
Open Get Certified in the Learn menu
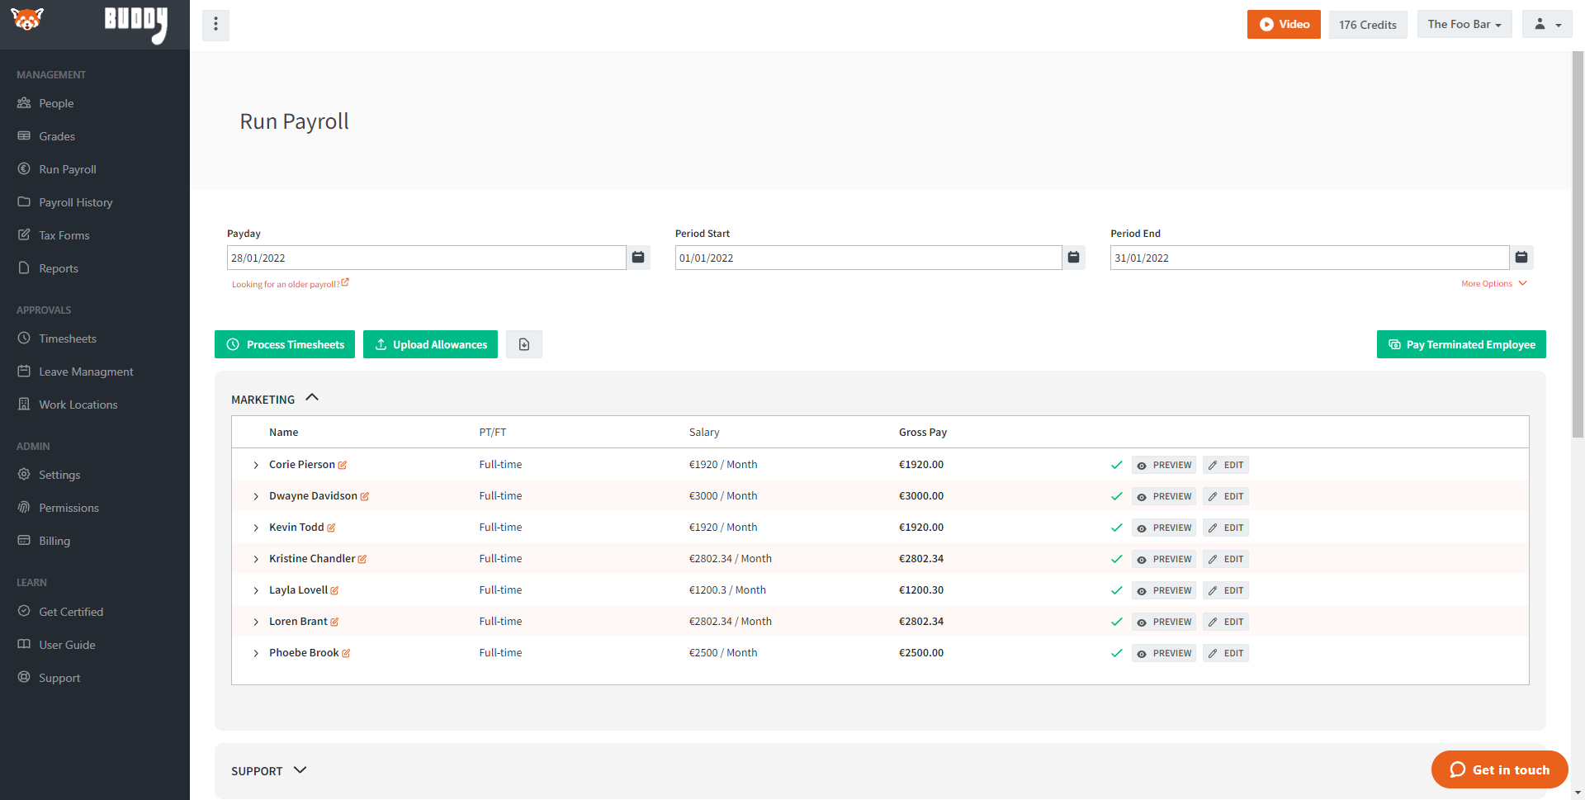(71, 612)
